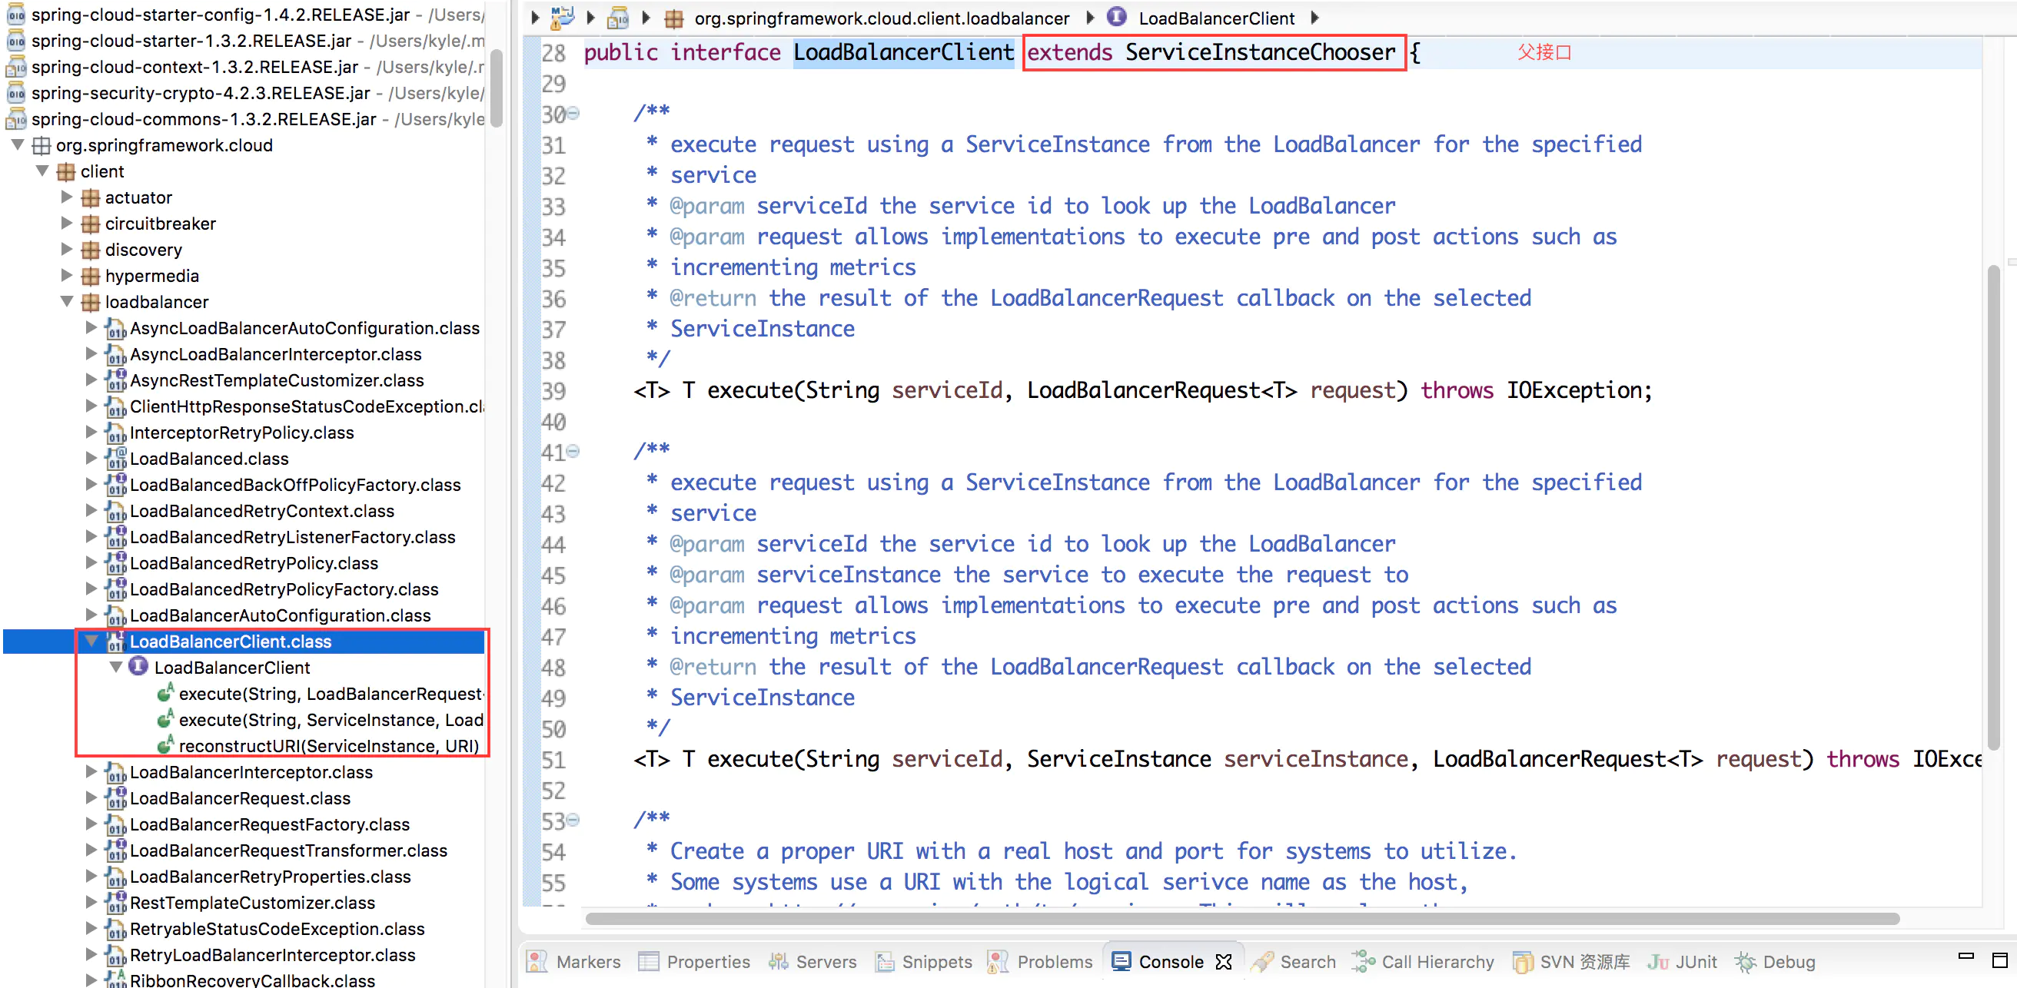Click the Markers view icon
The width and height of the screenshot is (2017, 988).
tap(537, 961)
